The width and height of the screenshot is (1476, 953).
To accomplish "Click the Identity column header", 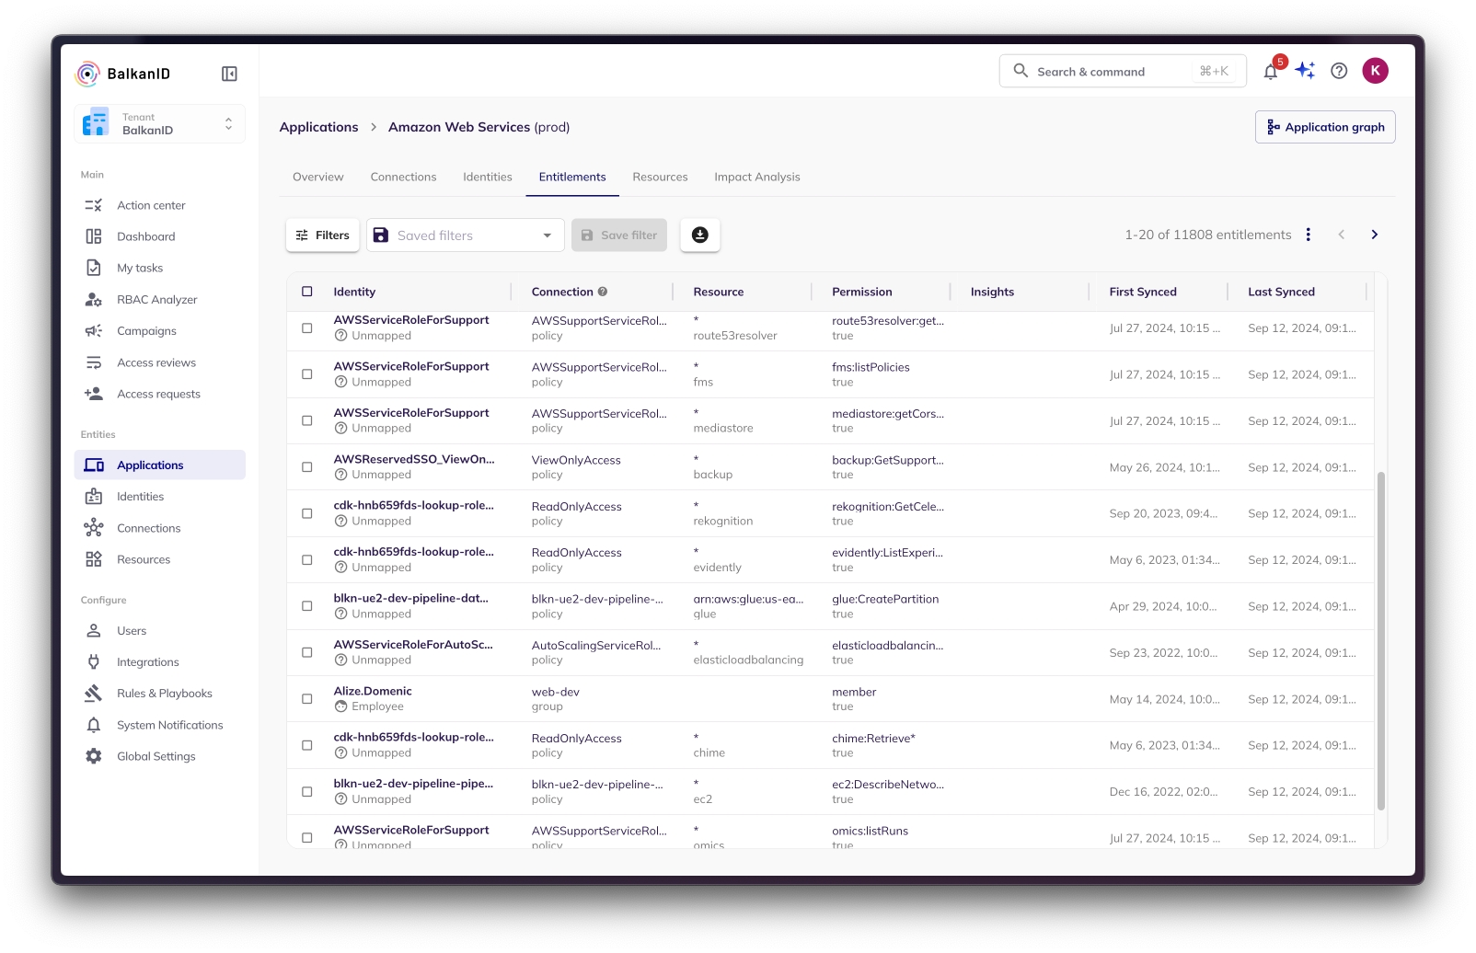I will [x=354, y=292].
